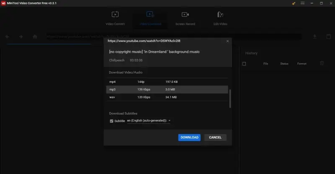Open the Edit Video tab
The width and height of the screenshot is (335, 174).
[x=220, y=18]
